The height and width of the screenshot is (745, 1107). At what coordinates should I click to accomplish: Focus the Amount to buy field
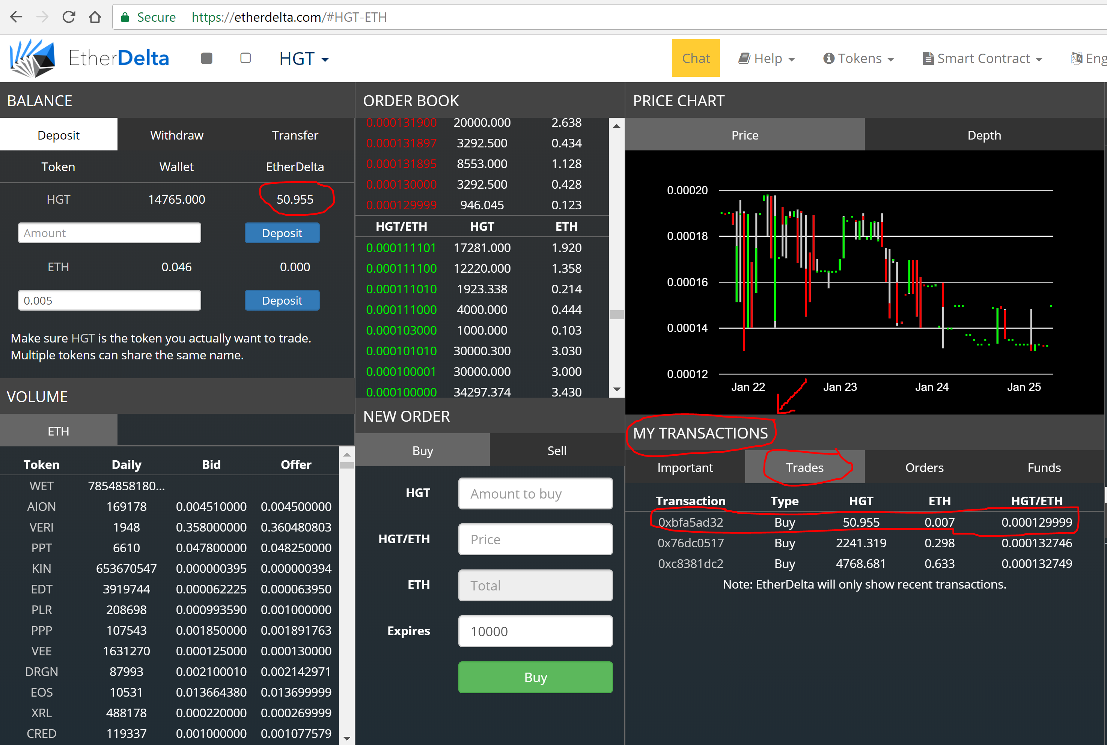535,494
